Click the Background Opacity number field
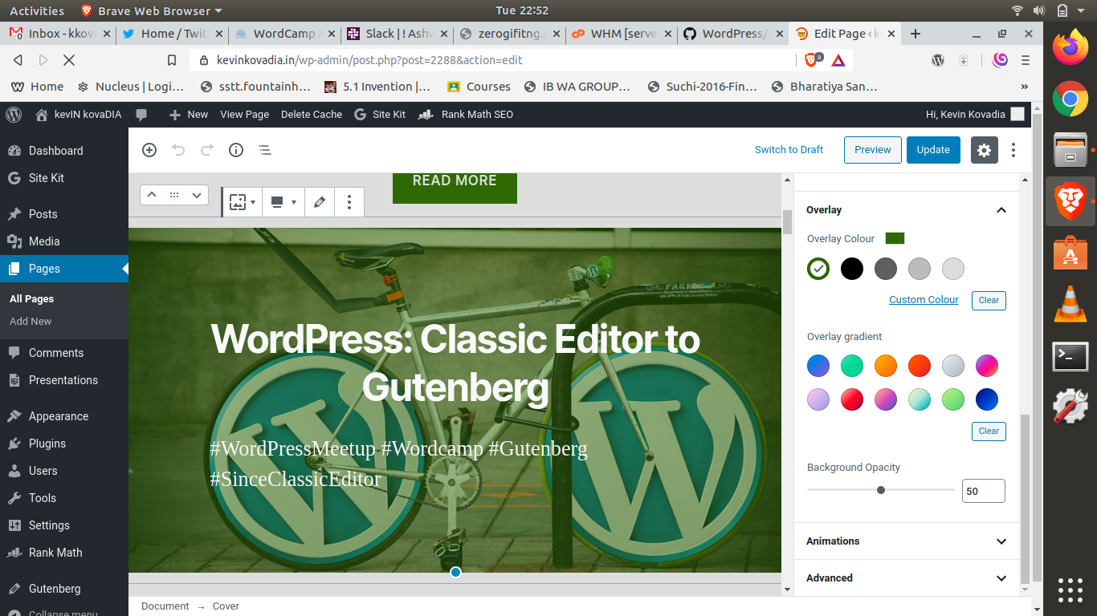Viewport: 1097px width, 616px height. (984, 491)
